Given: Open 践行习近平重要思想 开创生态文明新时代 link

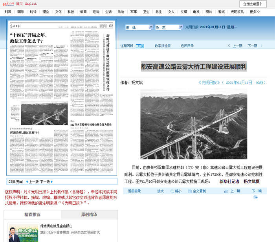Looking at the screenshot, I should [x=70, y=233].
